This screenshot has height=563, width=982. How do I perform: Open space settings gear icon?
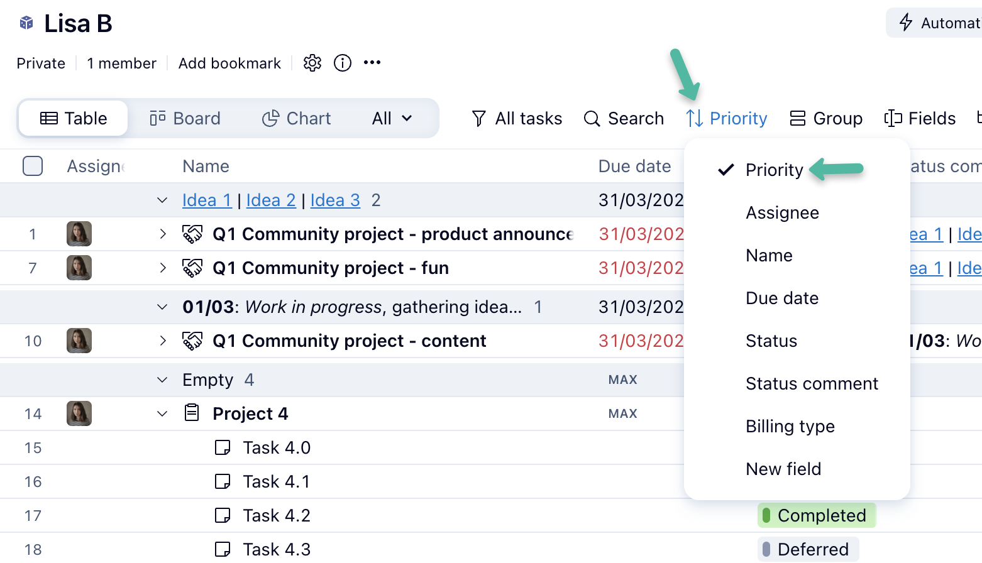point(312,63)
